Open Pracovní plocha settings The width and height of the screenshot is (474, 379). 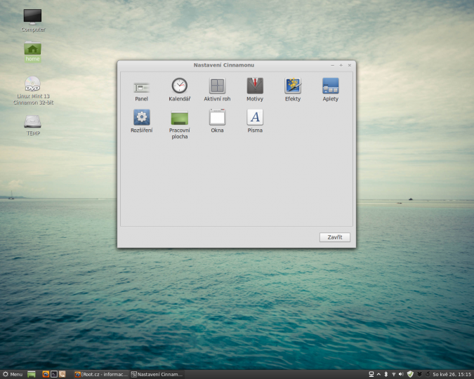coord(180,124)
